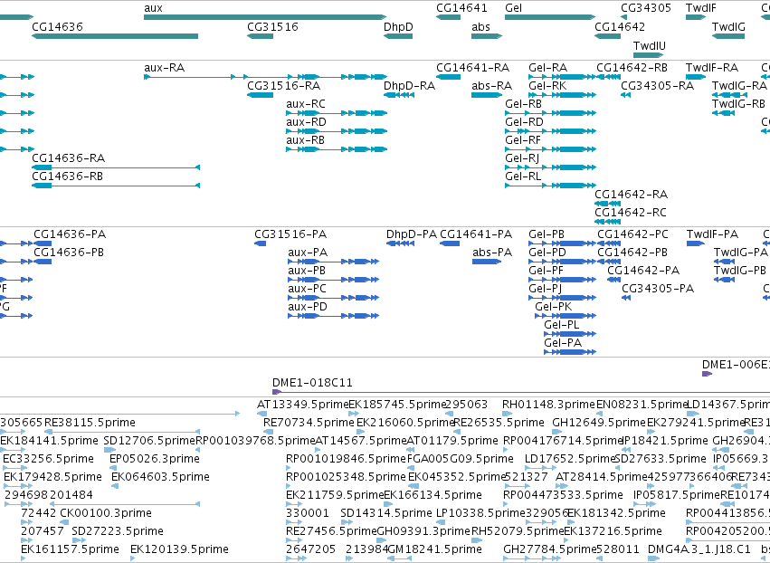
Task: Select the CG31516-PA protein
Action: point(261,243)
